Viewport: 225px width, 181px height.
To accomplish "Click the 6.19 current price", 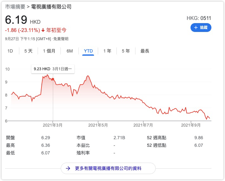I will (x=16, y=20).
